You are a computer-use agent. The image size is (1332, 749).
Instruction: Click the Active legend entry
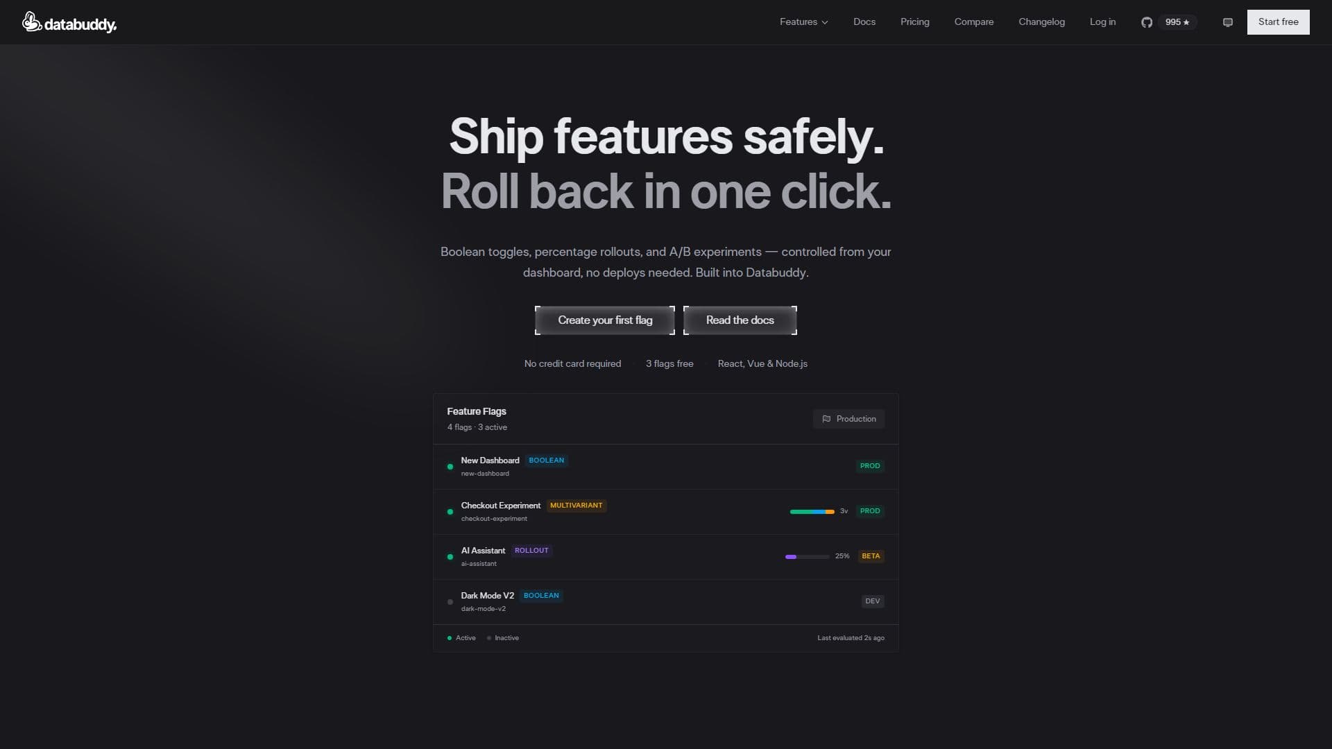coord(461,638)
